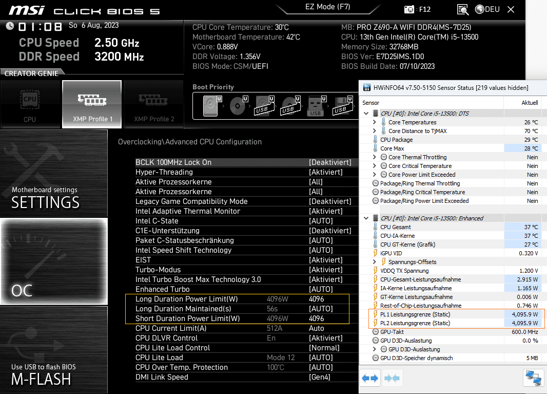Toggle Hyper-Threading [Aktiviert] value

pos(325,172)
